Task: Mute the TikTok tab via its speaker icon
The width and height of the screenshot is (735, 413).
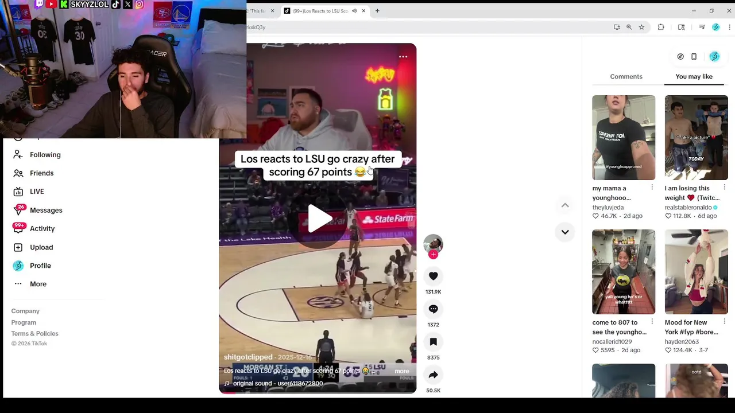Action: coord(354,11)
